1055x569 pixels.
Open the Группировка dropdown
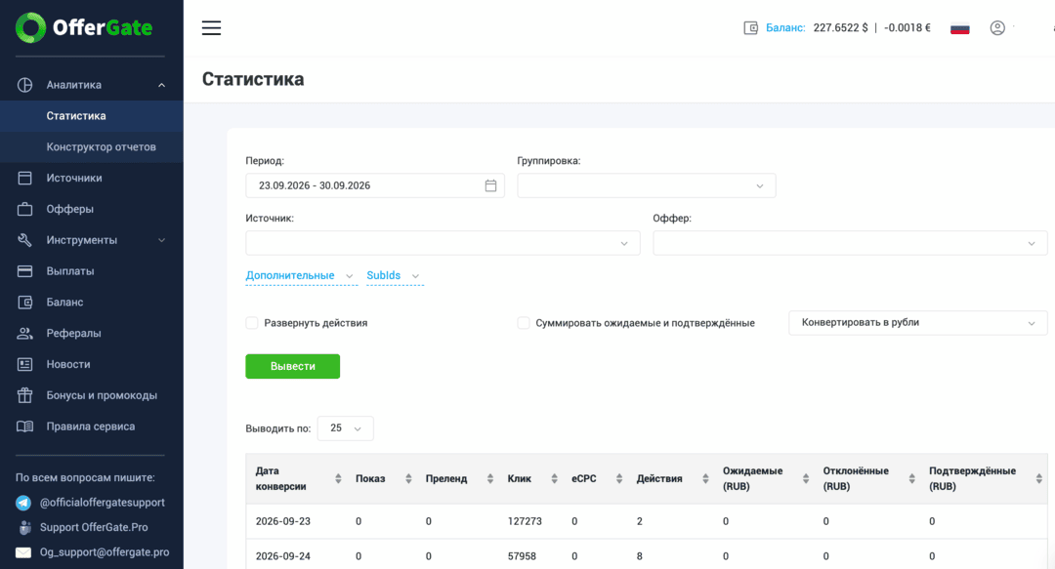647,185
